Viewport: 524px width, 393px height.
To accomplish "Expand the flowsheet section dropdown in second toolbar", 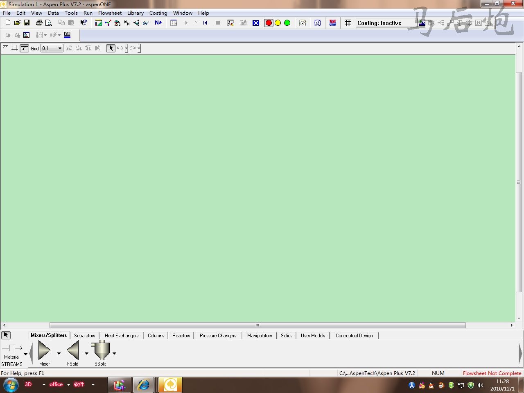I will (45, 35).
